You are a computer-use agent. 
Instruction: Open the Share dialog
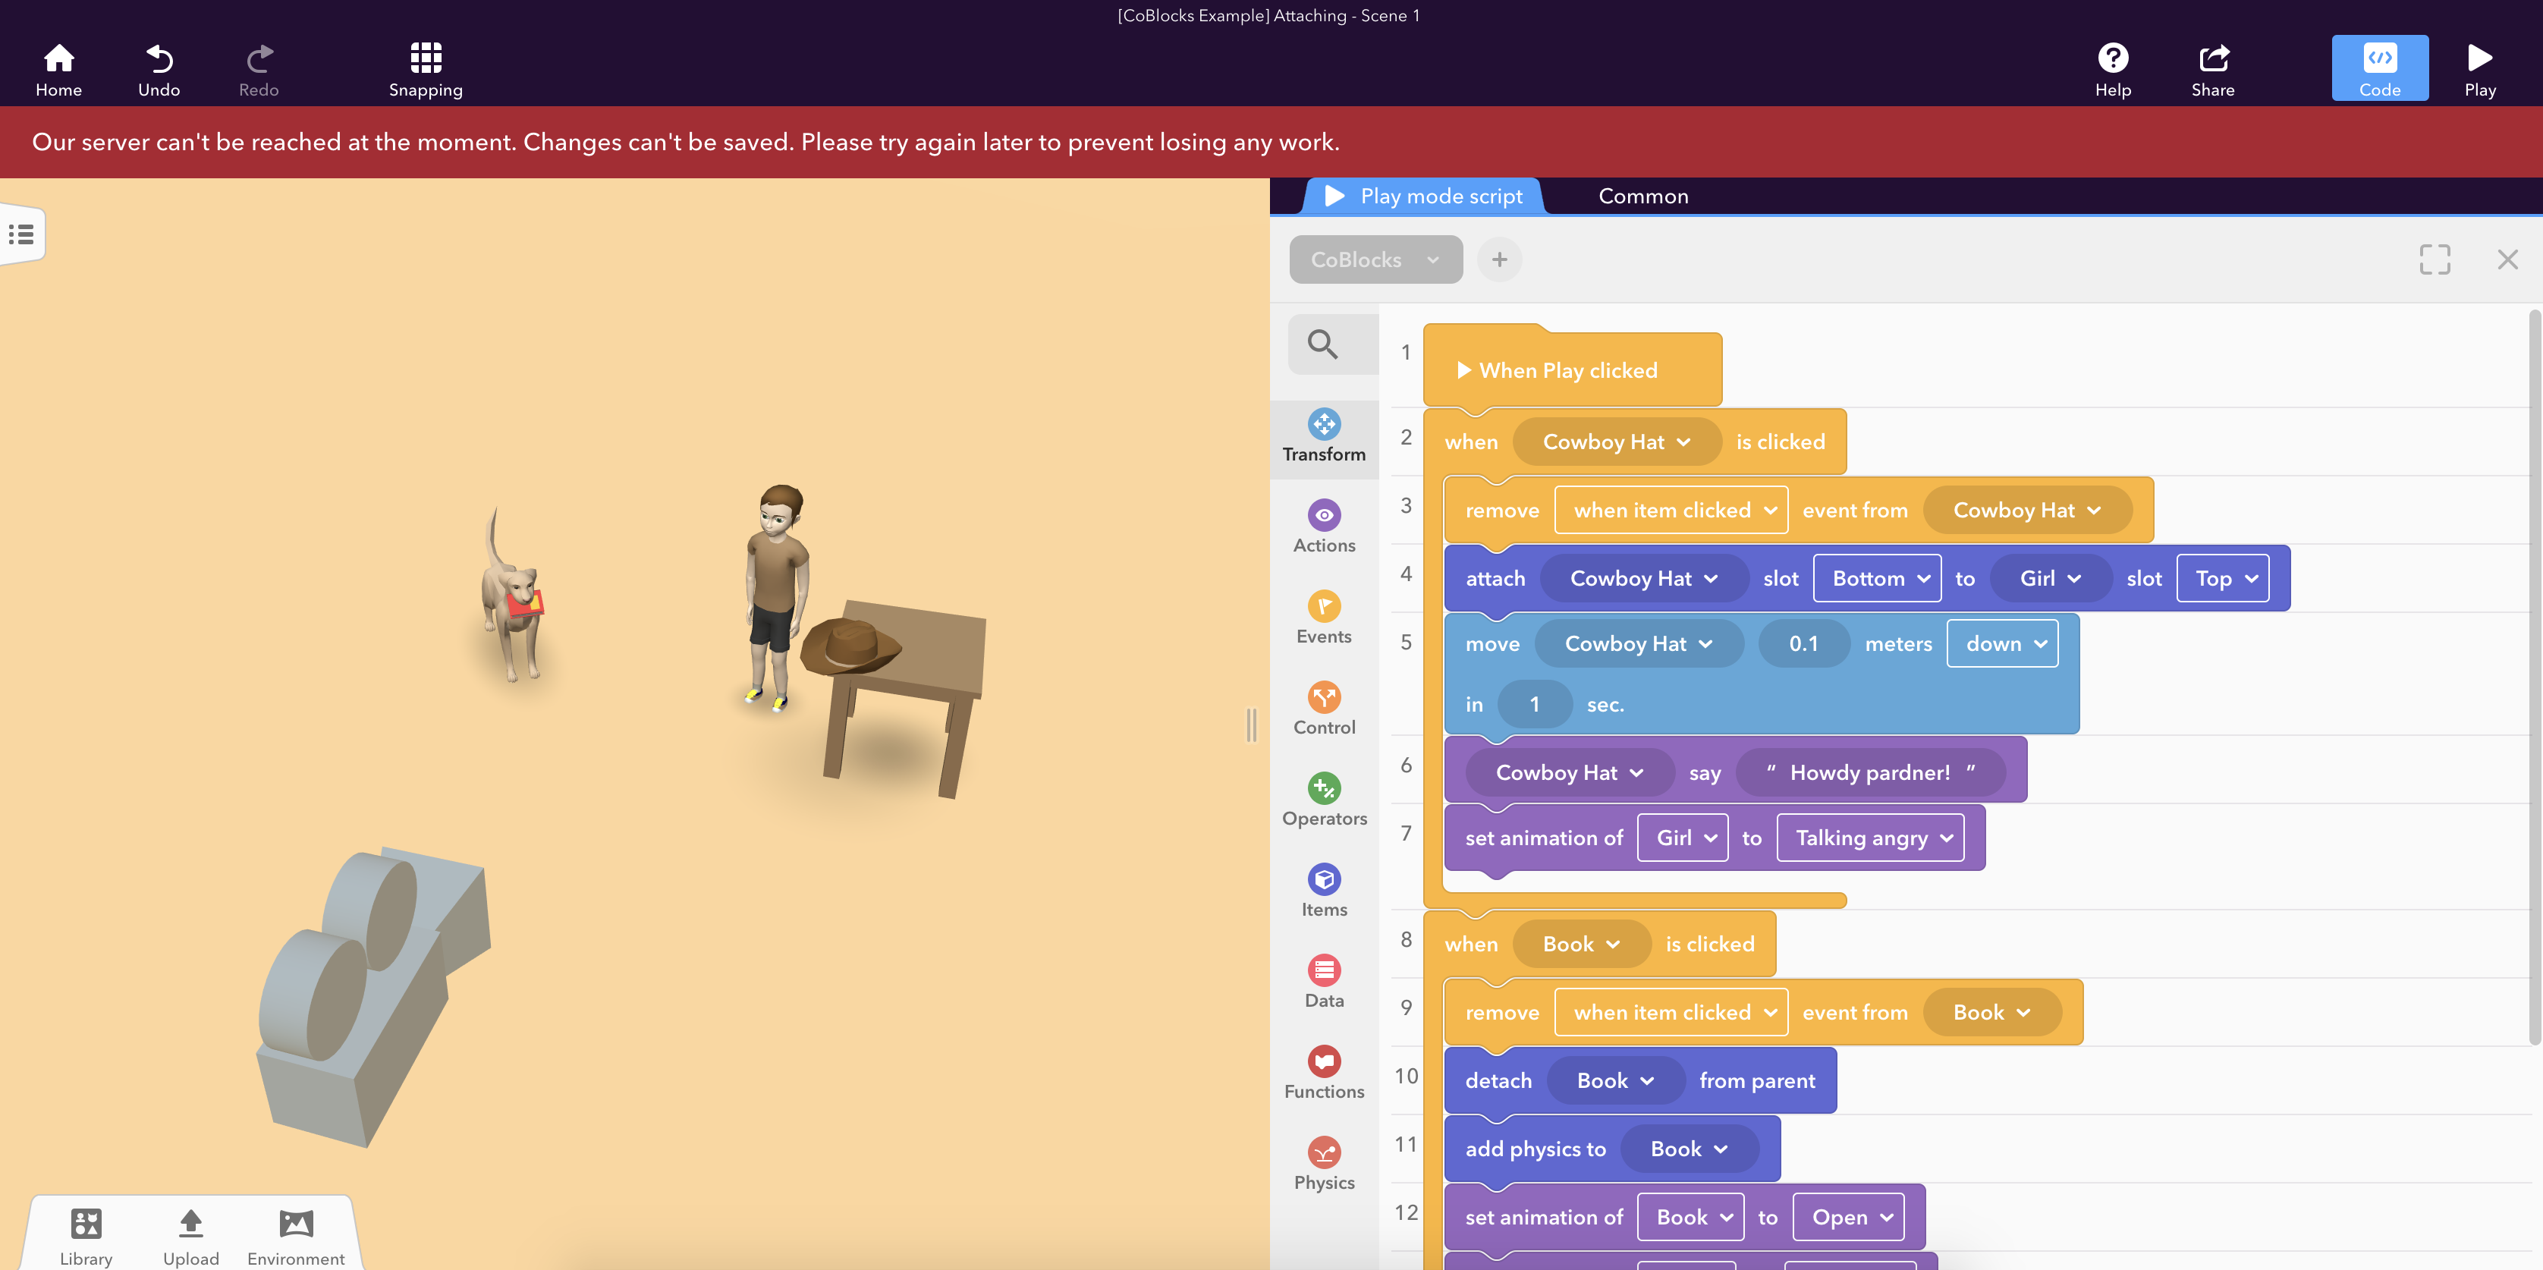(x=2213, y=70)
